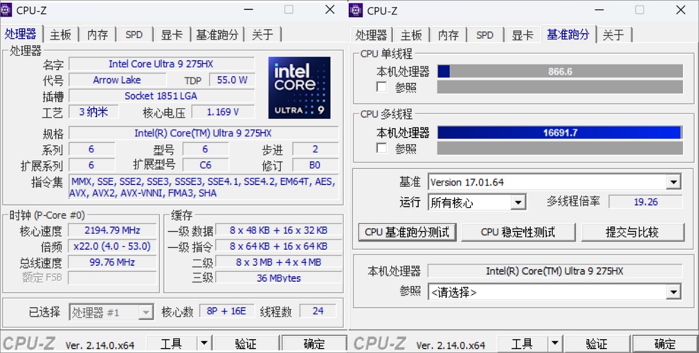Screen dimensions: 699x353
Task: Click the 二级 cache value 8 x 3 MB + 4 x 4 MB
Action: click(x=279, y=262)
